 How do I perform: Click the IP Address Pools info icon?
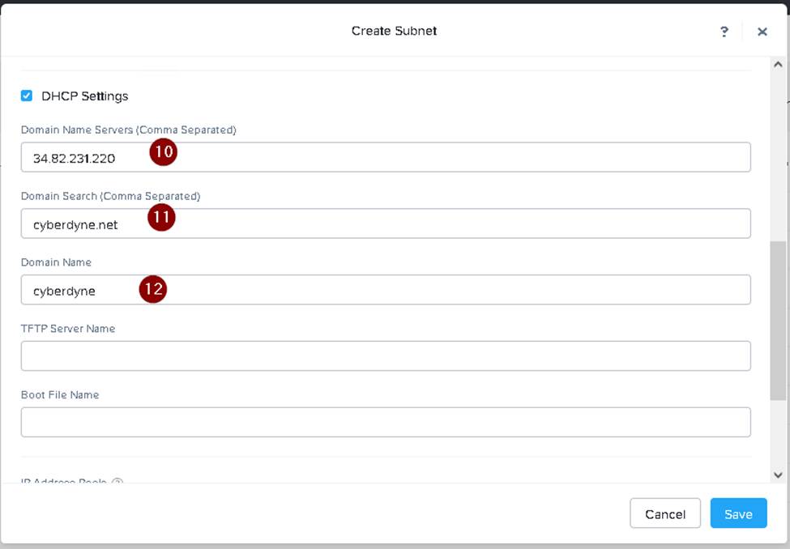[117, 483]
